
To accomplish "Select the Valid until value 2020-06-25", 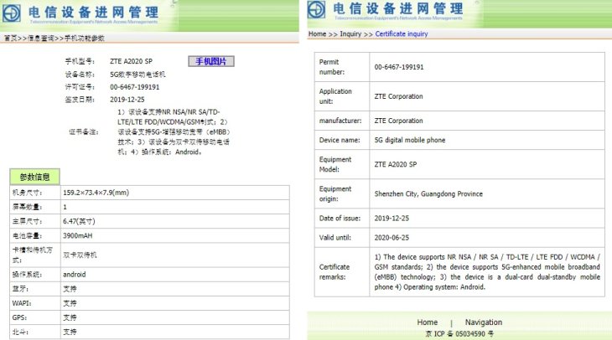I will [392, 238].
